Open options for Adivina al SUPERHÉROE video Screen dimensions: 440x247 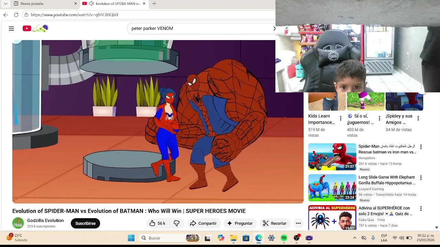coord(421,209)
